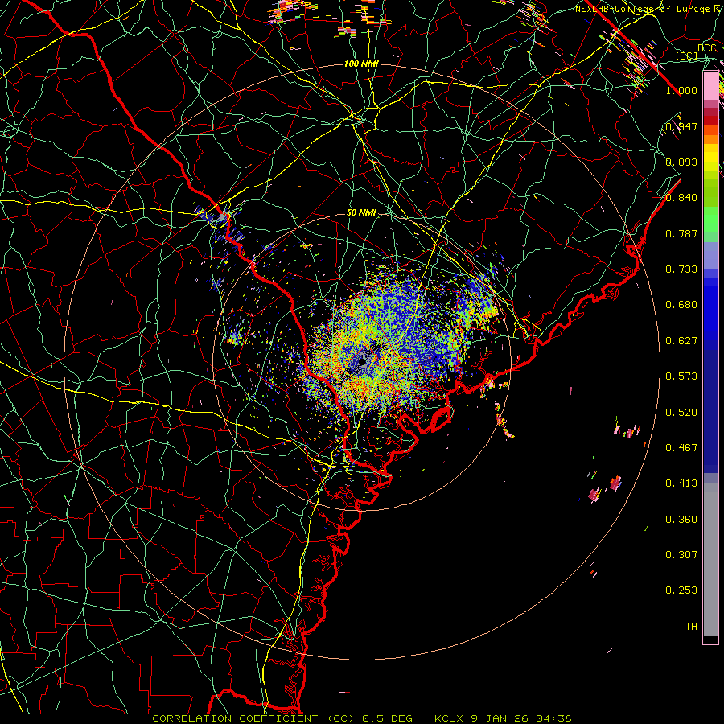Click the 0.733 scale value
Image resolution: width=724 pixels, height=724 pixels.
681,269
